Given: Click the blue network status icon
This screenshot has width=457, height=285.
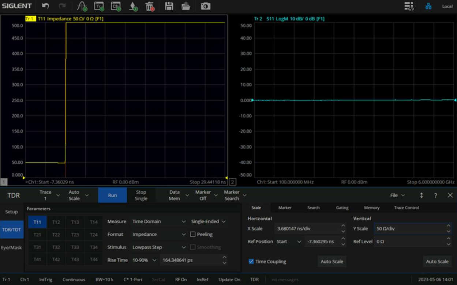Looking at the screenshot, I should (x=428, y=6).
